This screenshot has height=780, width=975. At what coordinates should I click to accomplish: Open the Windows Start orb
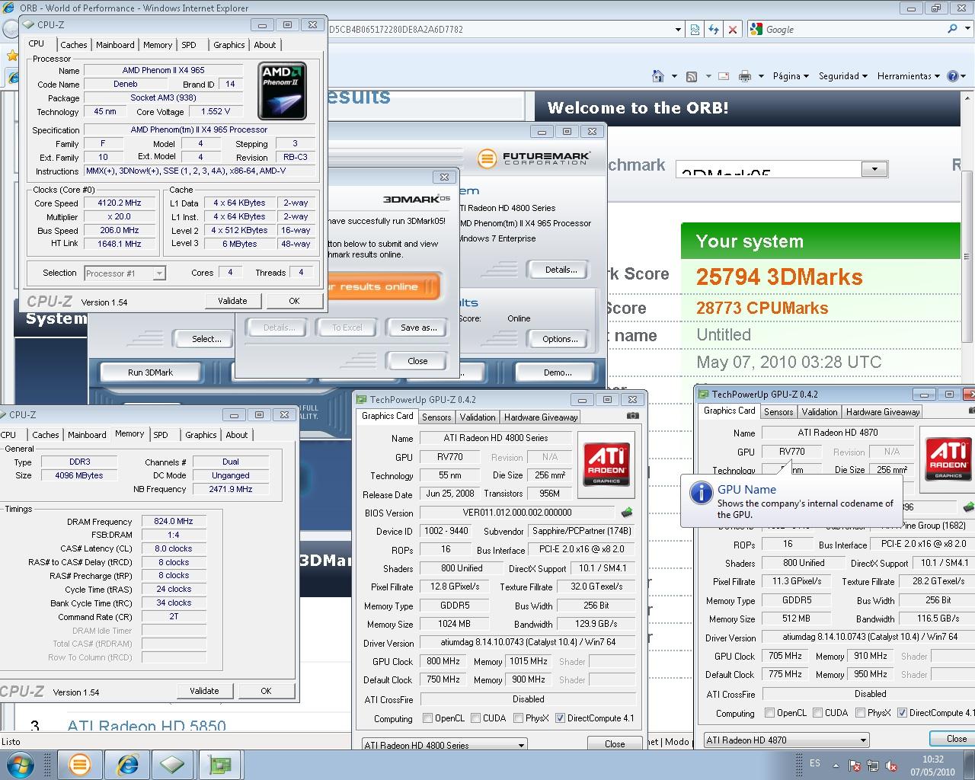pyautogui.click(x=21, y=764)
